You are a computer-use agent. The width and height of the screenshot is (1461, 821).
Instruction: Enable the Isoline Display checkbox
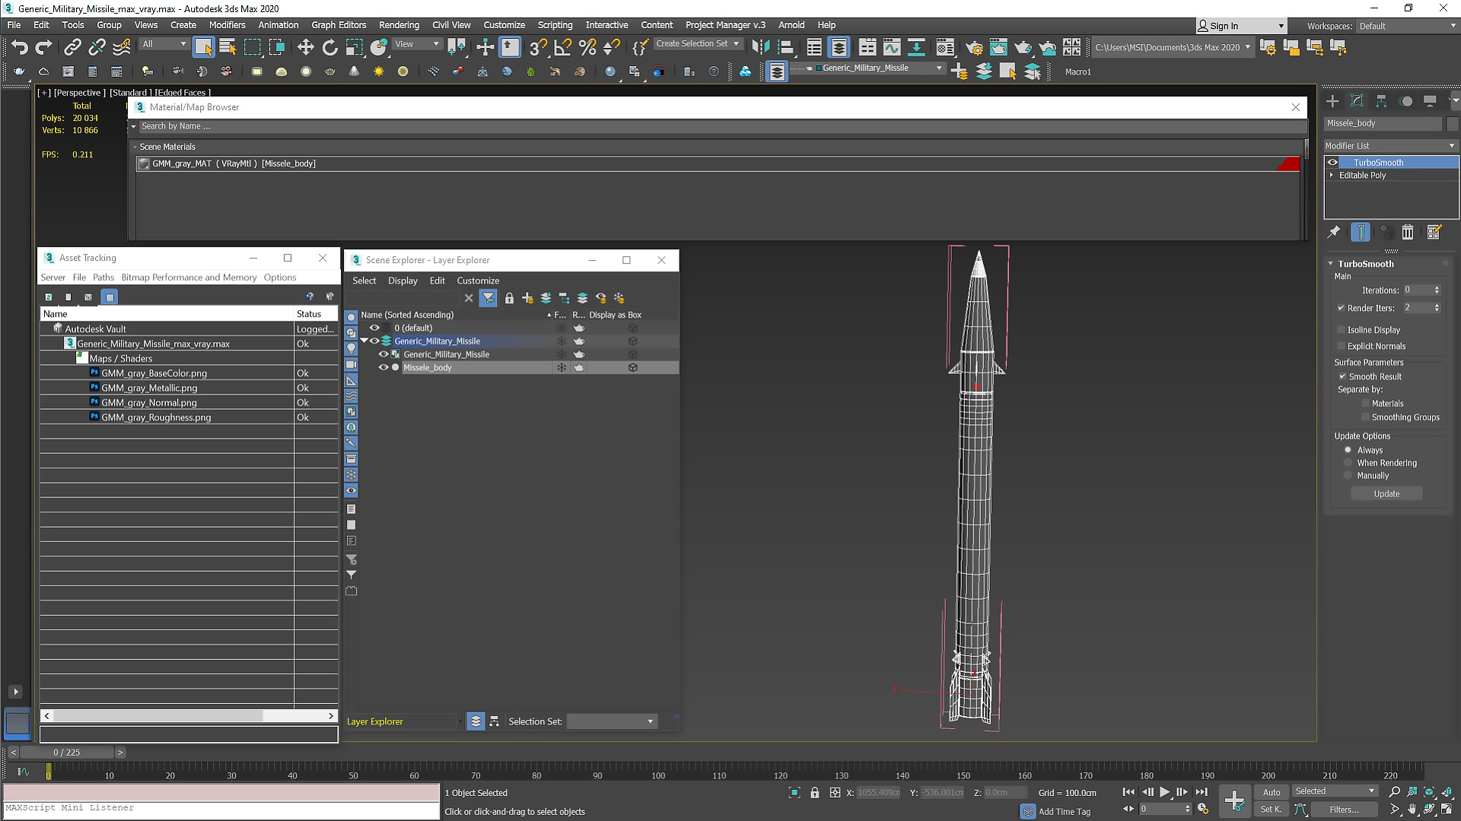click(1342, 330)
